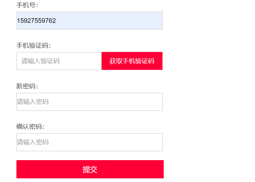This screenshot has height=182, width=255.
Task: Click the 手机号 label text
Action: (x=27, y=5)
